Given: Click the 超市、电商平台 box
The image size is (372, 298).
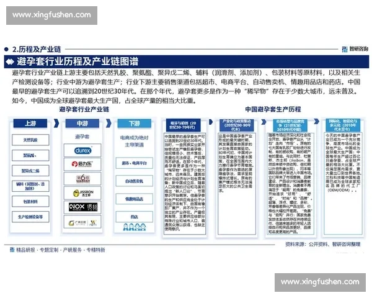Looking at the screenshot, I should coord(135,163).
